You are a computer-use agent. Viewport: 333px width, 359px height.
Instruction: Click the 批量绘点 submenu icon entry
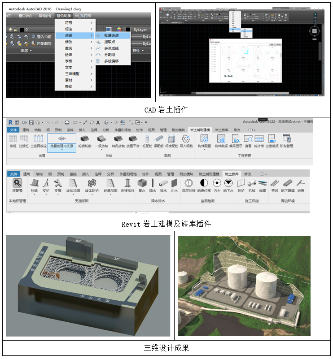(x=112, y=35)
